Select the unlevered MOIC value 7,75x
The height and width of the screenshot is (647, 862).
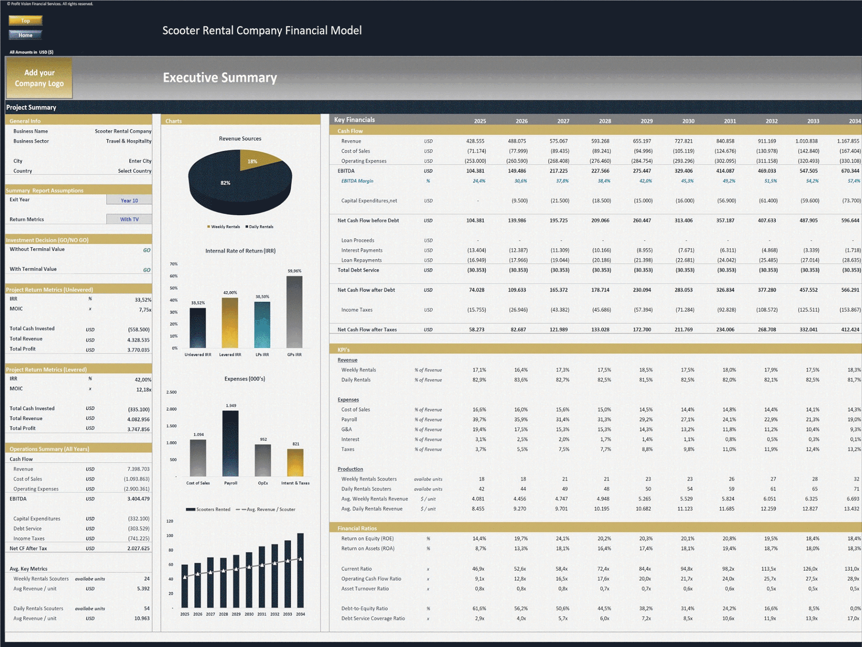coord(145,310)
